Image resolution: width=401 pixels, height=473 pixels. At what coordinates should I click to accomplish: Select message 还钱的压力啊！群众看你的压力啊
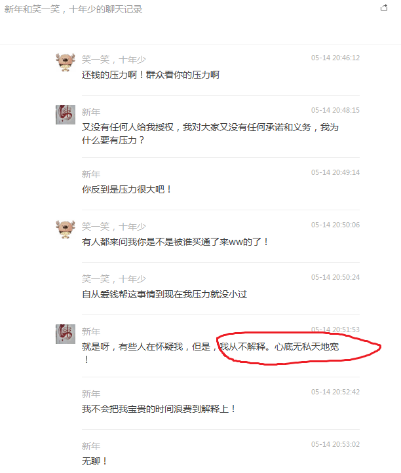pos(151,75)
